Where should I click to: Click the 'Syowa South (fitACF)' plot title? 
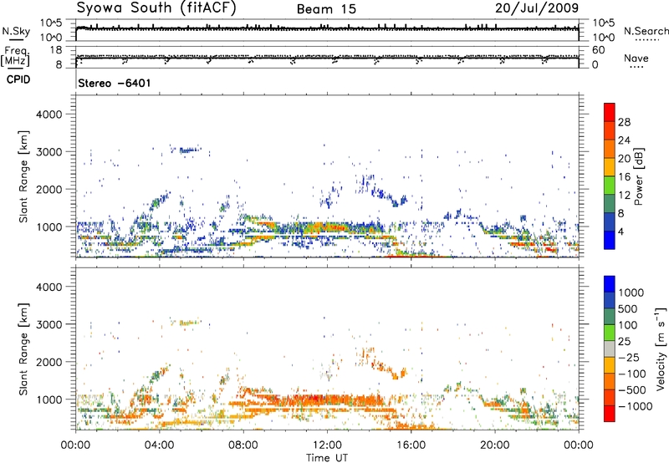point(156,8)
